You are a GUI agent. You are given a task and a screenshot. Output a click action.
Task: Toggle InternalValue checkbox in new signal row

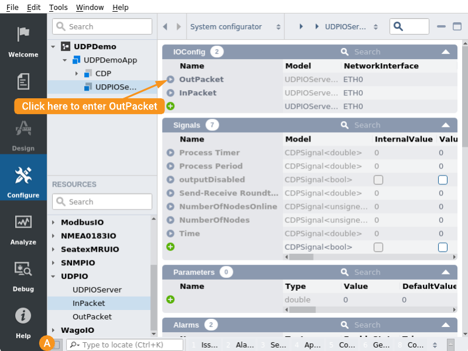pos(378,247)
